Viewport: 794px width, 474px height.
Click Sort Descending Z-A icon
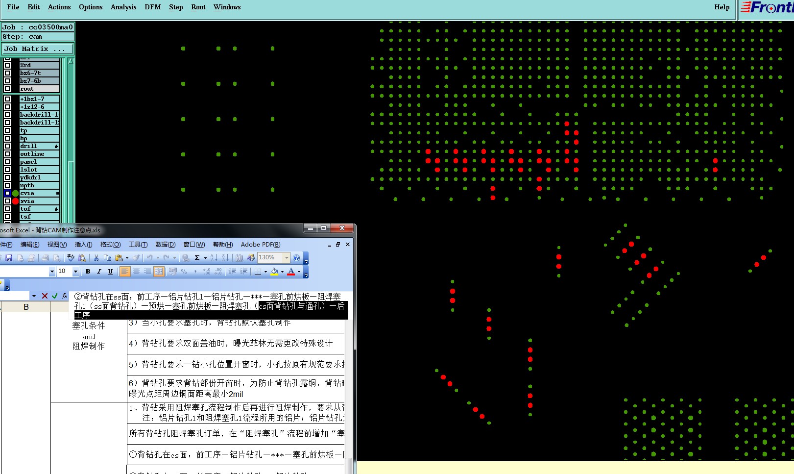(225, 258)
